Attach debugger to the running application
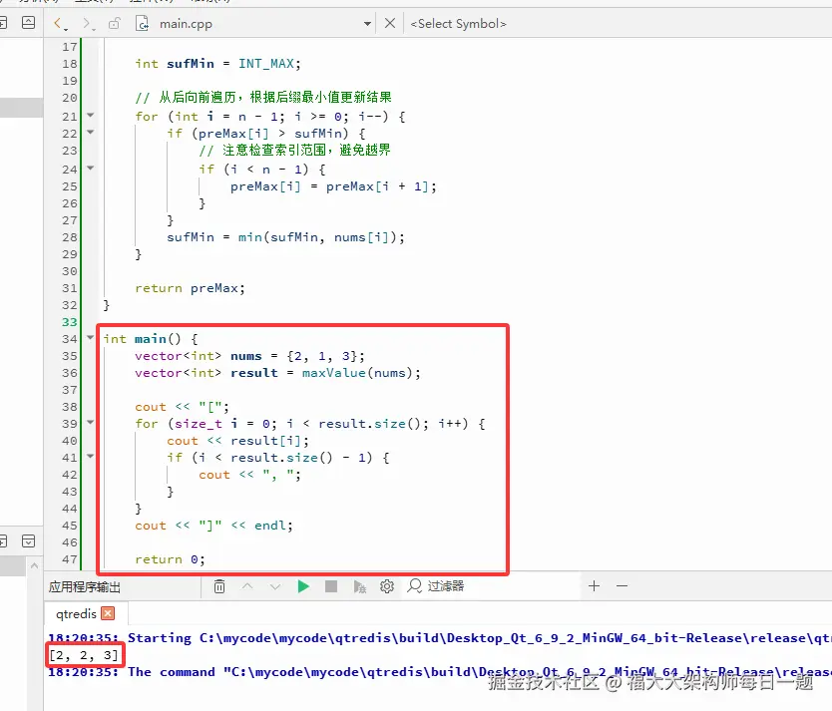 [359, 586]
